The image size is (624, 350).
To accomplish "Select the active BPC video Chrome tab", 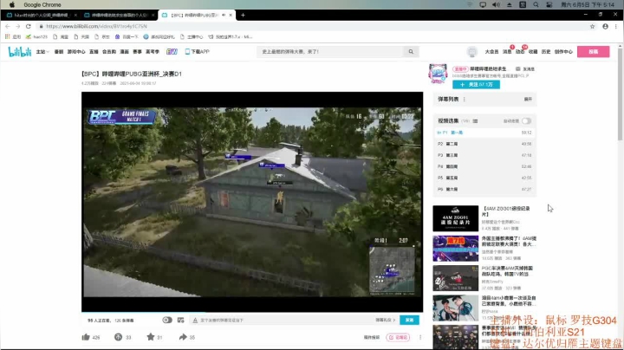I will [x=197, y=15].
